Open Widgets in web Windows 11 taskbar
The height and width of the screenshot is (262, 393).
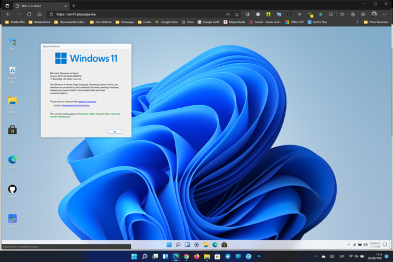click(187, 244)
